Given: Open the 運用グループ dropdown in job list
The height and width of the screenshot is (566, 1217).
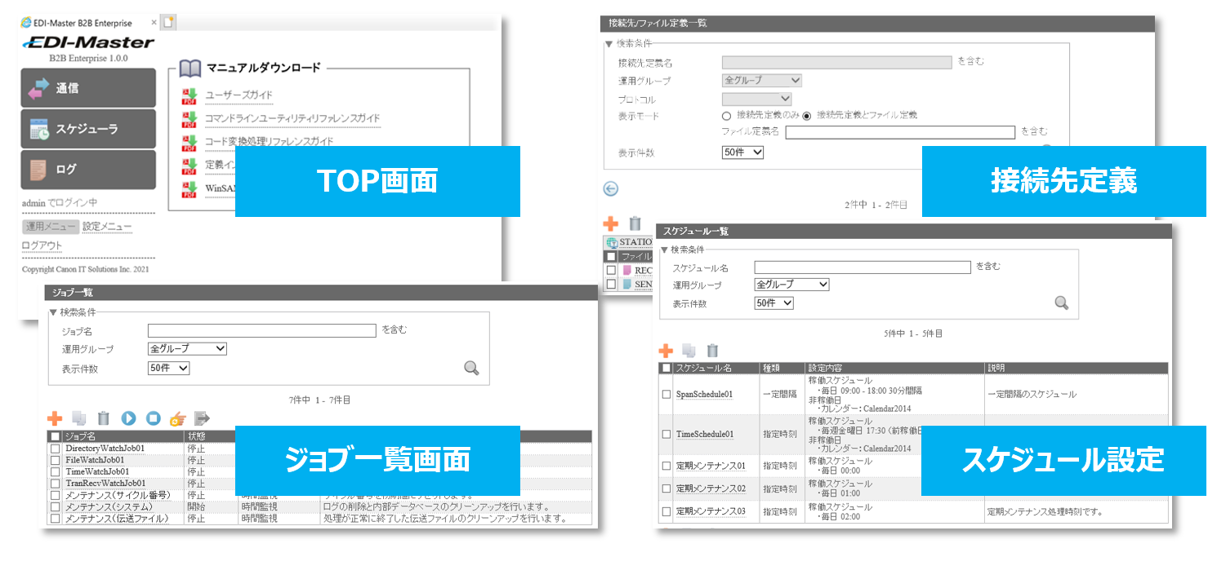Looking at the screenshot, I should (x=187, y=349).
